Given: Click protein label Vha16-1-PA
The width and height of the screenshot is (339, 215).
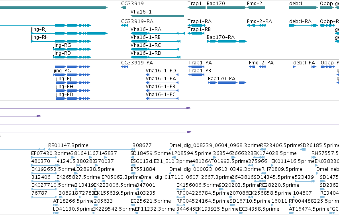Looking at the screenshot, I should pos(161,79).
